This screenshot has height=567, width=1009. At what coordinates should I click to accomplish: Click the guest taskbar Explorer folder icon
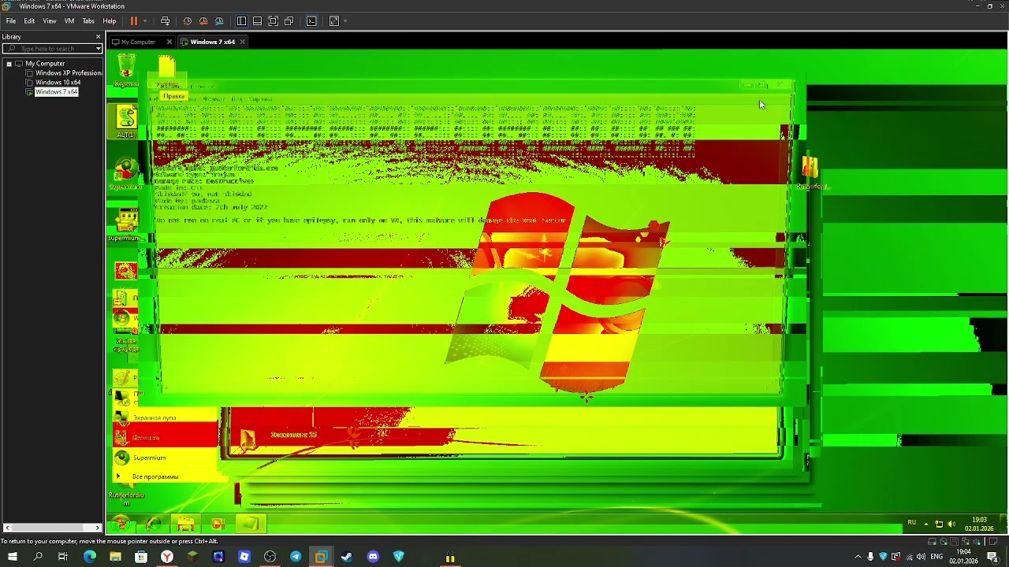tap(186, 524)
